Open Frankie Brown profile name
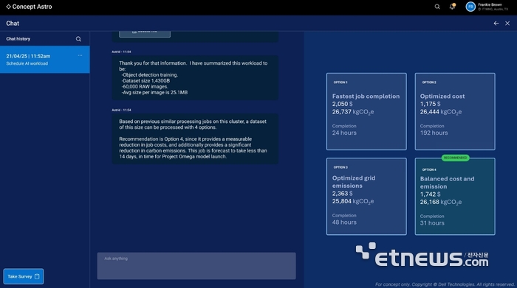Image resolution: width=517 pixels, height=288 pixels. tap(490, 4)
